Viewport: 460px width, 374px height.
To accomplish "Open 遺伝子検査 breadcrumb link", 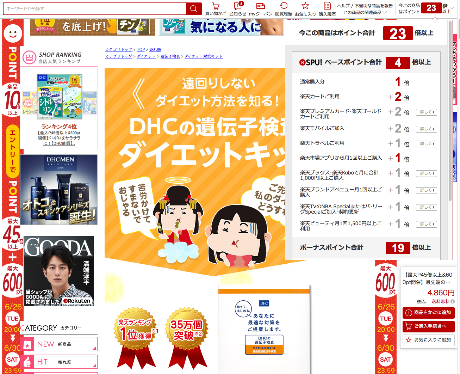I will (170, 56).
